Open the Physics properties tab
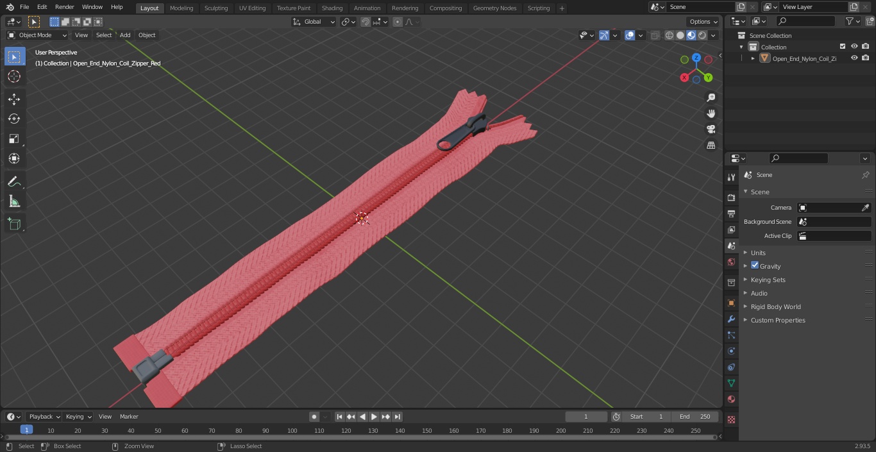Viewport: 876px width, 452px height. (x=731, y=351)
